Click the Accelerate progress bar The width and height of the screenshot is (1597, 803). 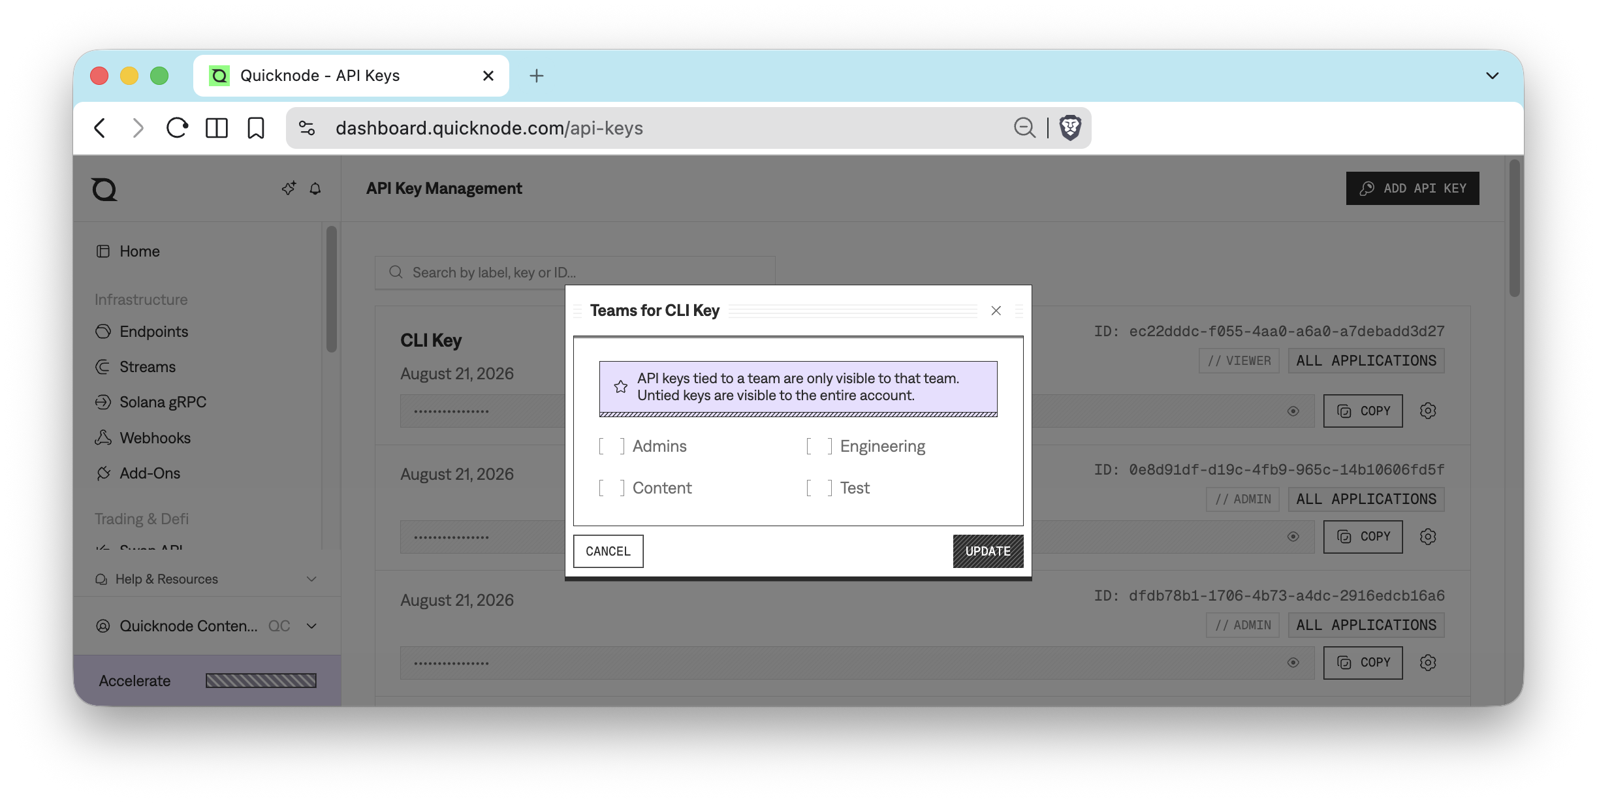[x=261, y=681]
